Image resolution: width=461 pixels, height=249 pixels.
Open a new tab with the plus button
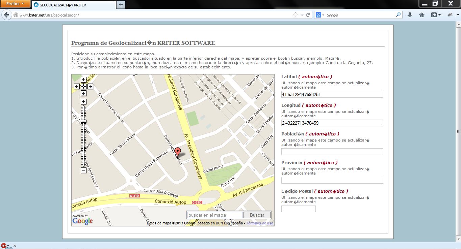pos(121,5)
